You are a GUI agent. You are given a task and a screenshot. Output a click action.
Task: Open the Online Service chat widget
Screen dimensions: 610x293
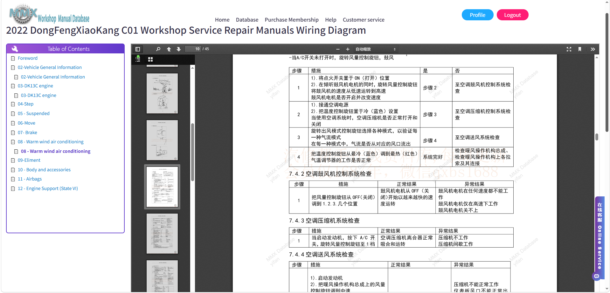click(x=600, y=237)
